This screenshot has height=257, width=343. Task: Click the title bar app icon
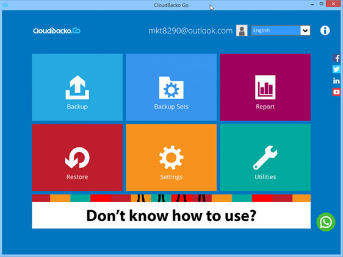click(x=5, y=5)
